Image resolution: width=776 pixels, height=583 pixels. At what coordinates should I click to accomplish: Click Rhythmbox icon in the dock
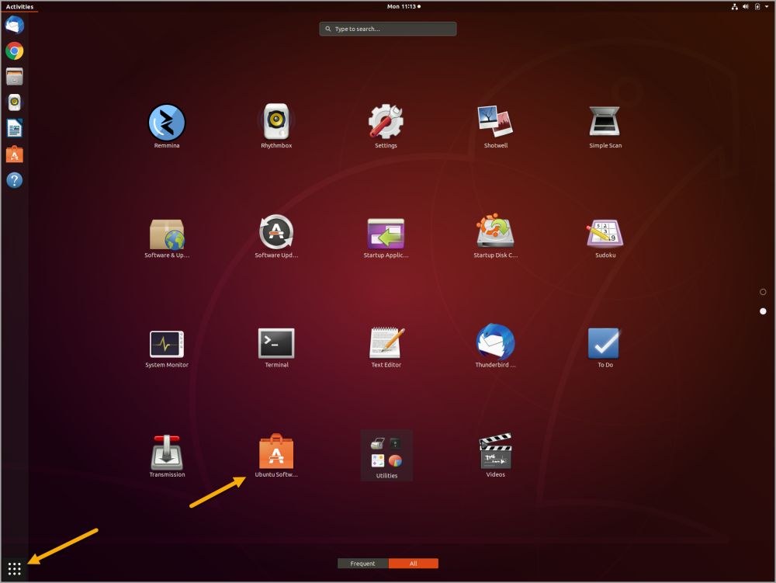(14, 102)
